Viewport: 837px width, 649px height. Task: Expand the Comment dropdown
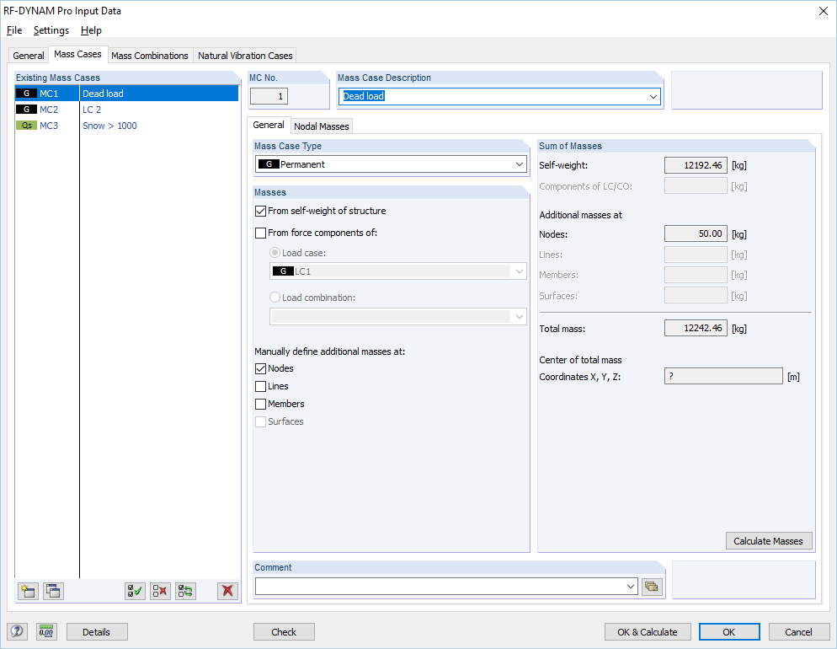pos(631,587)
